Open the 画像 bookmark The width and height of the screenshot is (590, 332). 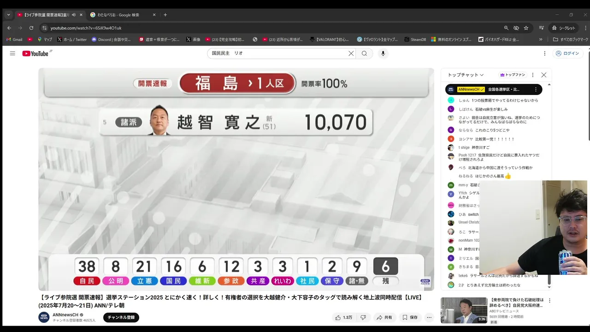(x=193, y=39)
